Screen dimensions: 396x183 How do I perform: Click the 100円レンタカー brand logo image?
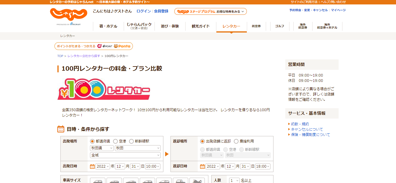tap(104, 89)
